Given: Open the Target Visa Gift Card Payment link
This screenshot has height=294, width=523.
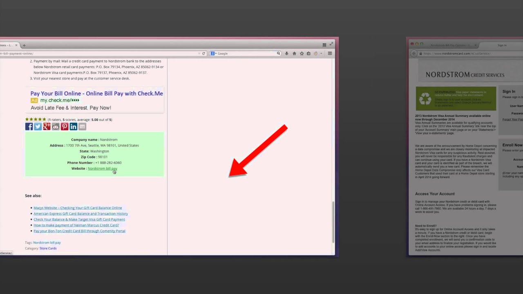Looking at the screenshot, I should click(x=79, y=219).
